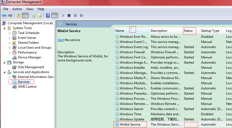Select the Windows Search service row
The image size is (232, 128).
pyautogui.click(x=173, y=109)
